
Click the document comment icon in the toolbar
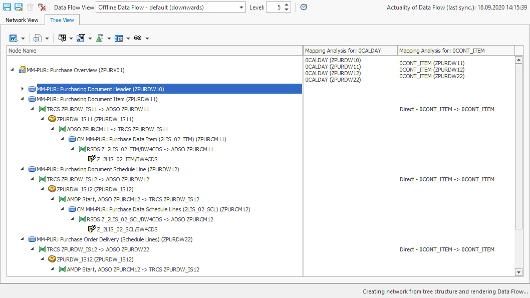point(38,38)
